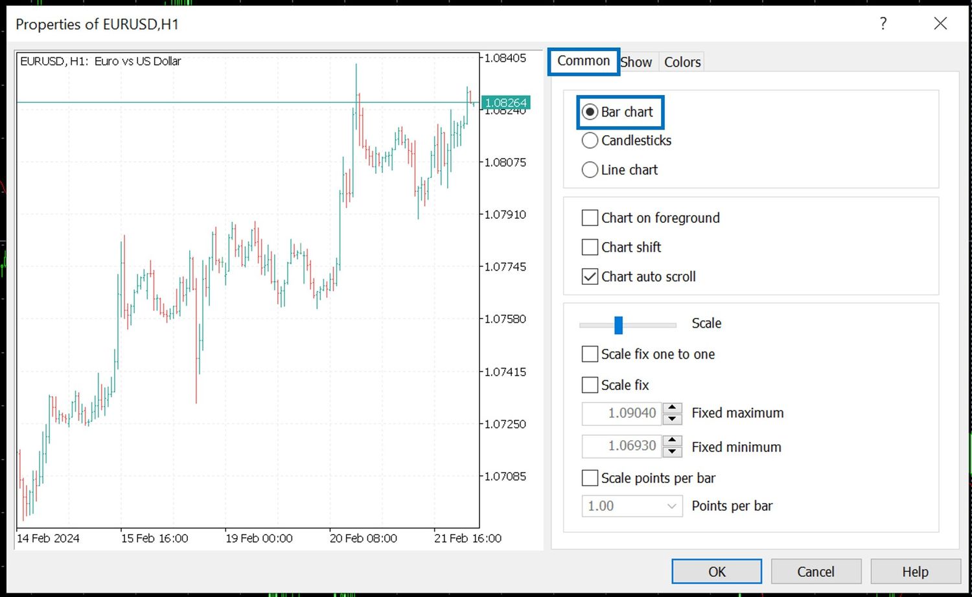Click the Cancel button
The image size is (972, 597).
pyautogui.click(x=815, y=572)
